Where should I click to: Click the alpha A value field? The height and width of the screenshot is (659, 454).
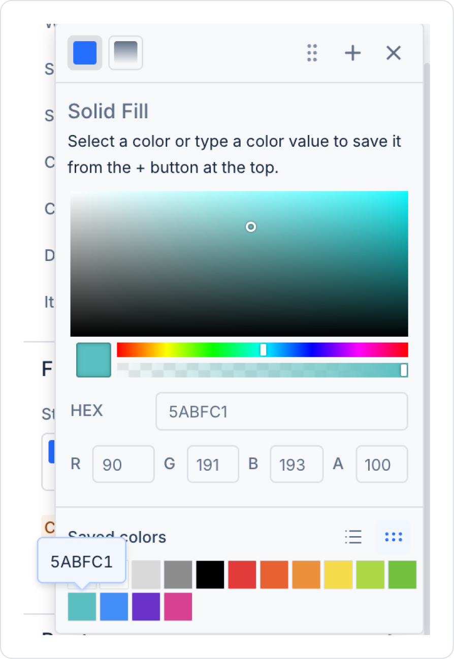381,464
